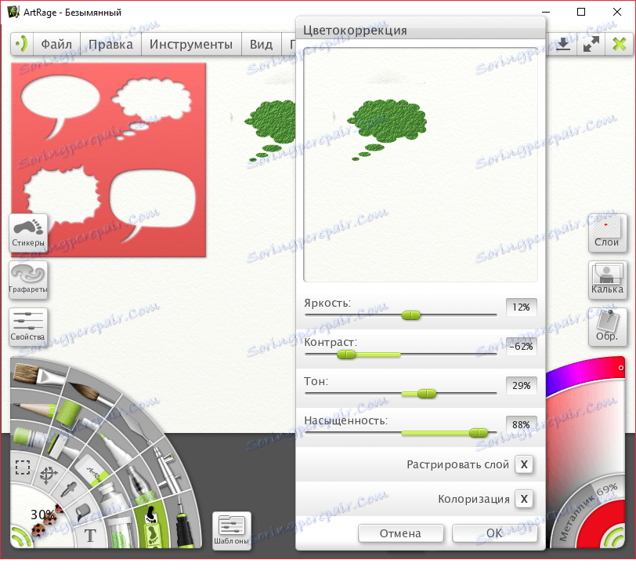Open the Калька tracing panel
Screen dimensions: 636x571
coord(607,279)
